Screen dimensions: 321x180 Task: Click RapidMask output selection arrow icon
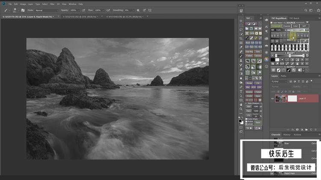tap(300, 70)
